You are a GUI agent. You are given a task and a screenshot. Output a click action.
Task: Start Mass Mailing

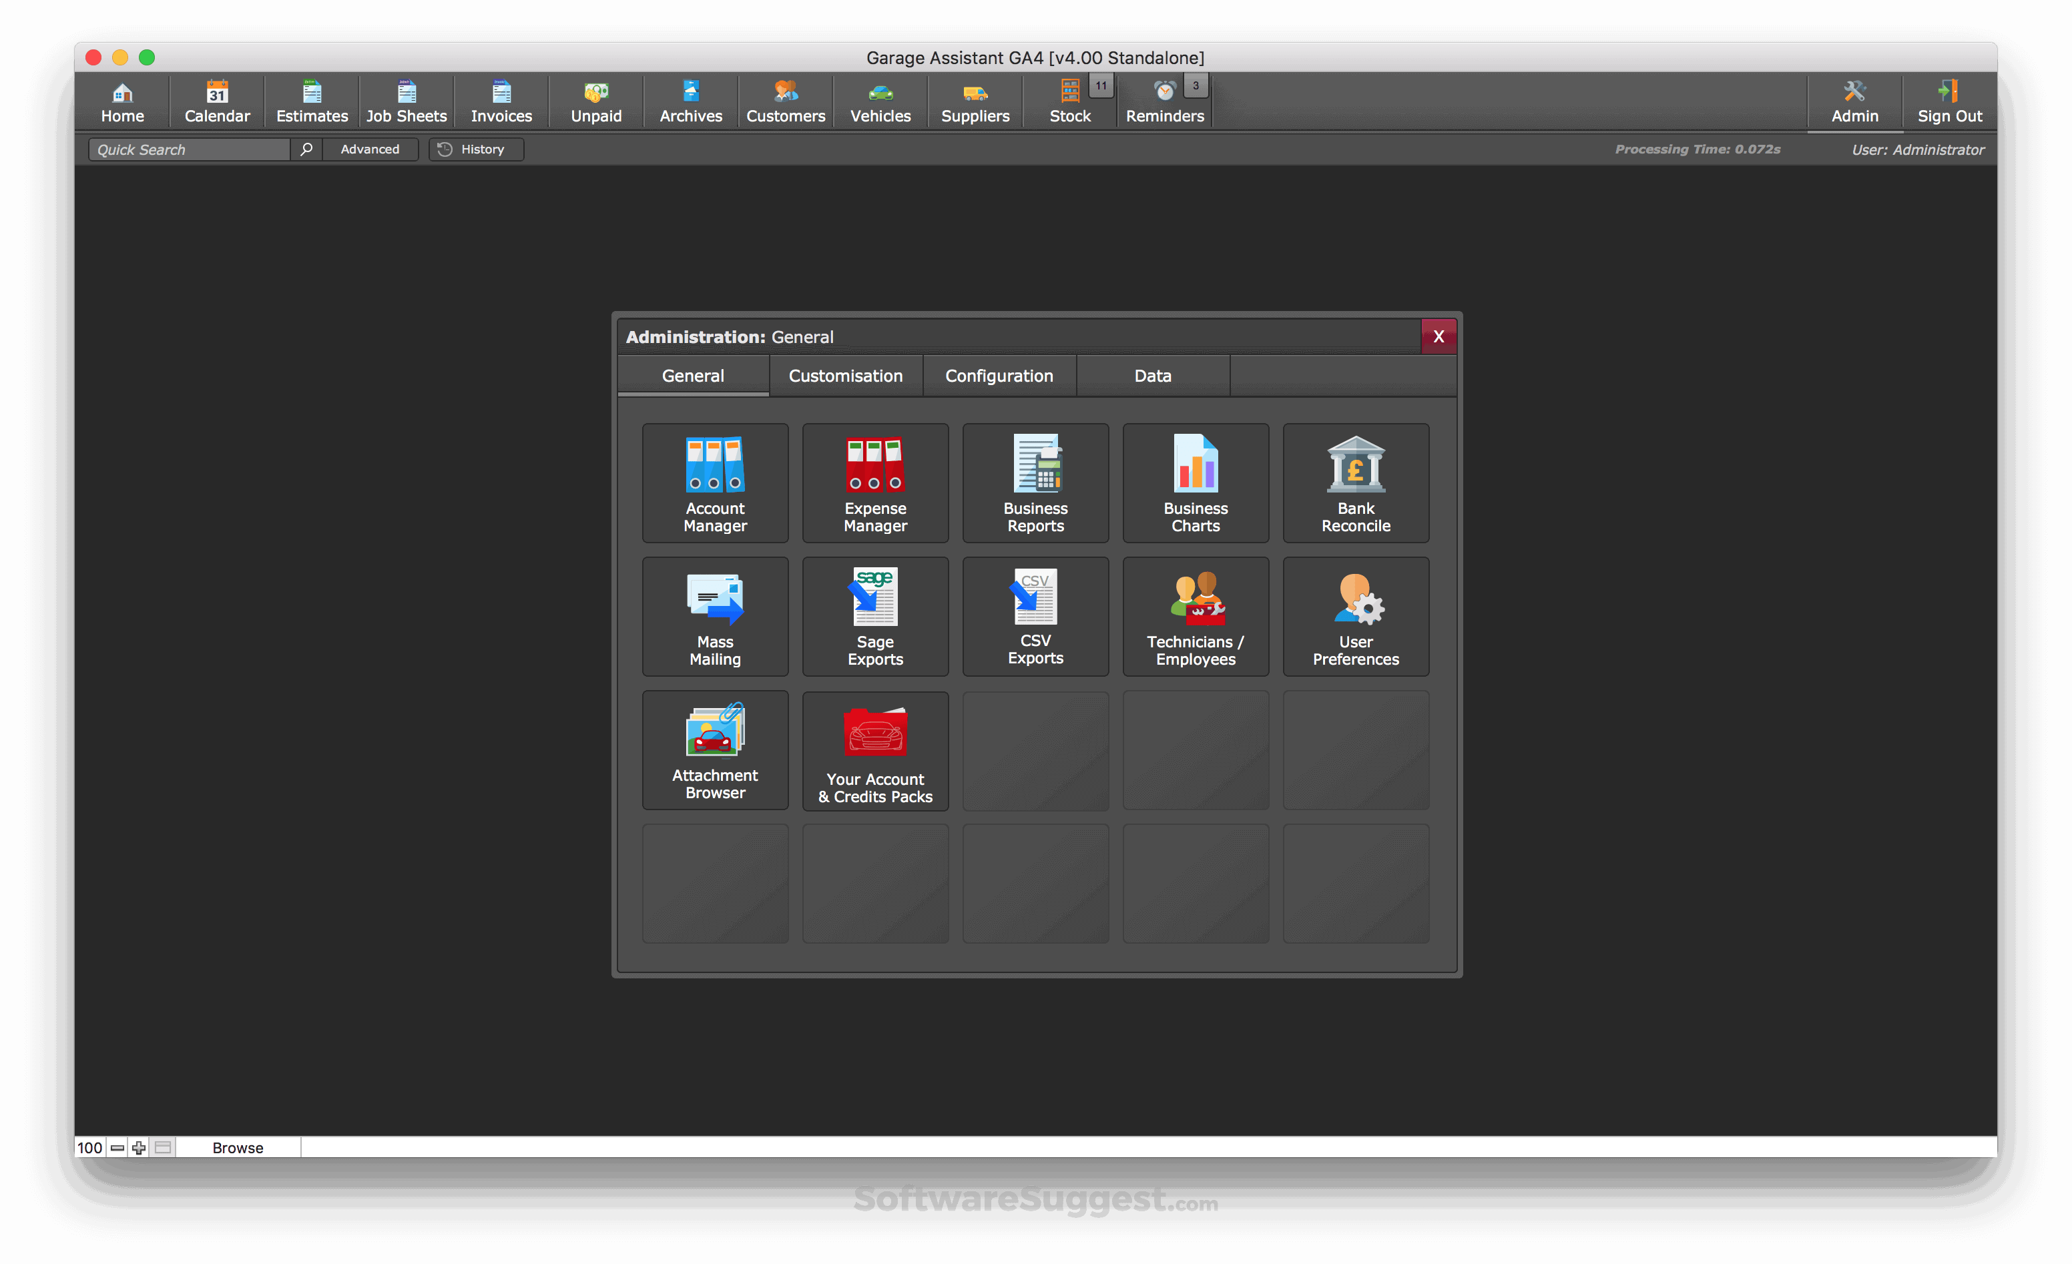pos(715,617)
